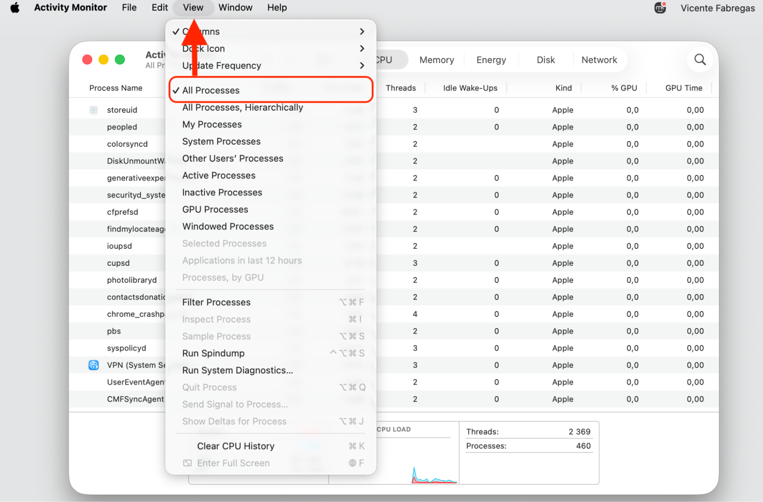Viewport: 763px width, 502px height.
Task: Click the Enter Full Screen icon
Action: (187, 463)
